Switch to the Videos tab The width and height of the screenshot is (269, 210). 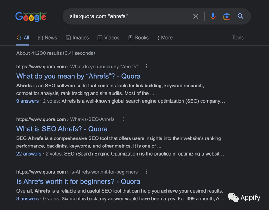click(x=109, y=38)
